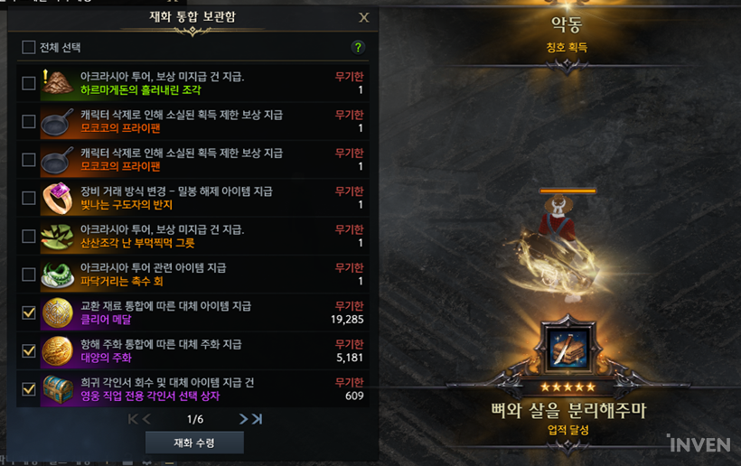The width and height of the screenshot is (741, 466).
Task: Close the 재화 통합 보관함 window
Action: coord(363,17)
